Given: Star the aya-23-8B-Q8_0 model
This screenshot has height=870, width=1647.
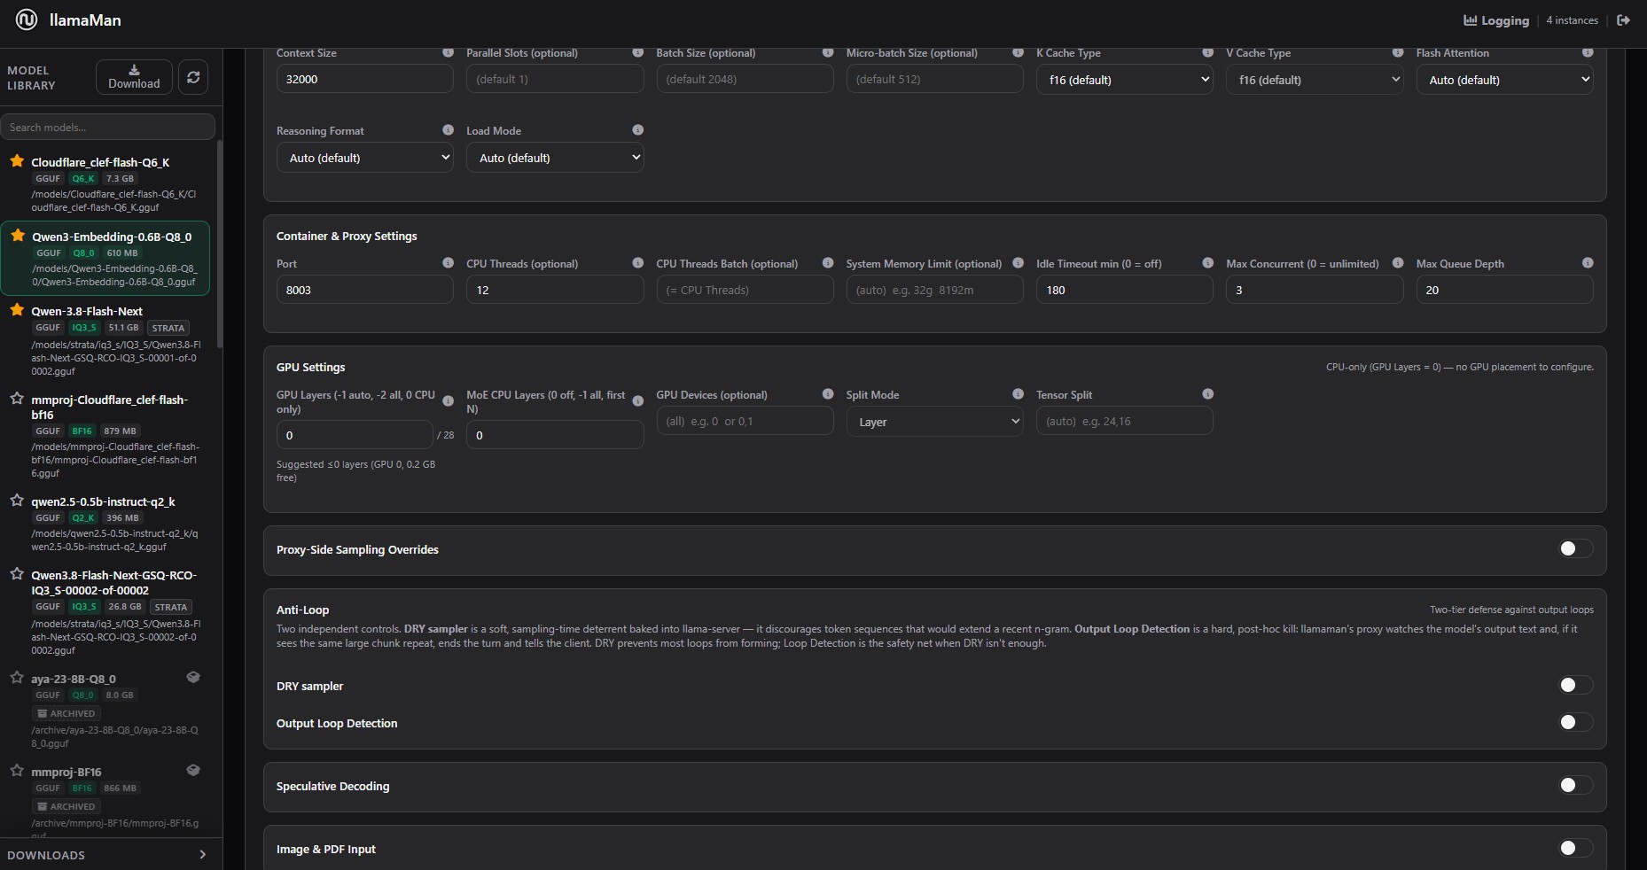Looking at the screenshot, I should coord(17,678).
